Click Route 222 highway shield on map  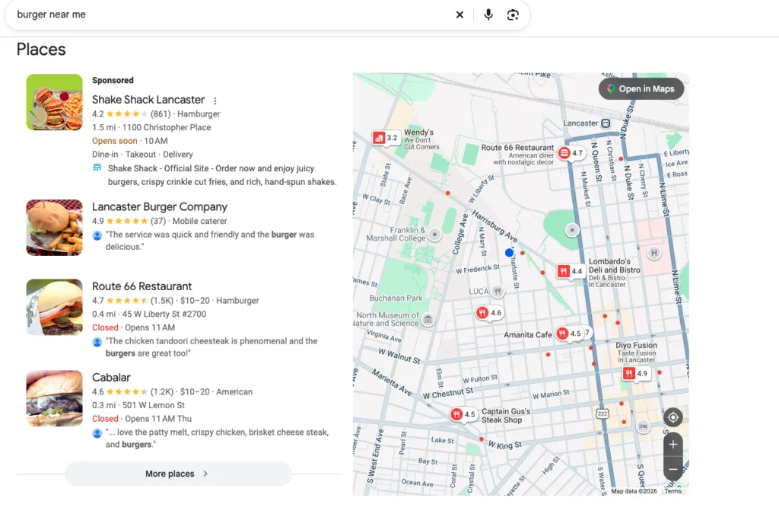[603, 414]
